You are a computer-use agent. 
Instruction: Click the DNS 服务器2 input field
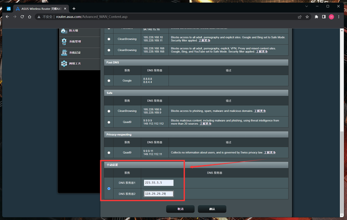click(158, 194)
